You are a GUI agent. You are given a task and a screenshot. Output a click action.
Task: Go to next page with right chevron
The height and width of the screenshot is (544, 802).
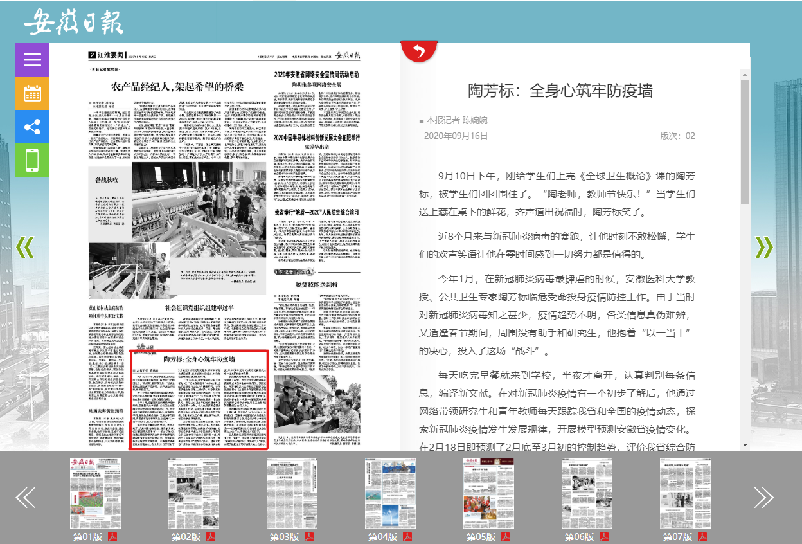[x=763, y=247]
